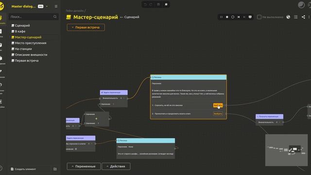This screenshot has width=311, height=175.
Task: Click the pin icon in top toolbar
Action: pyautogui.click(x=166, y=4)
